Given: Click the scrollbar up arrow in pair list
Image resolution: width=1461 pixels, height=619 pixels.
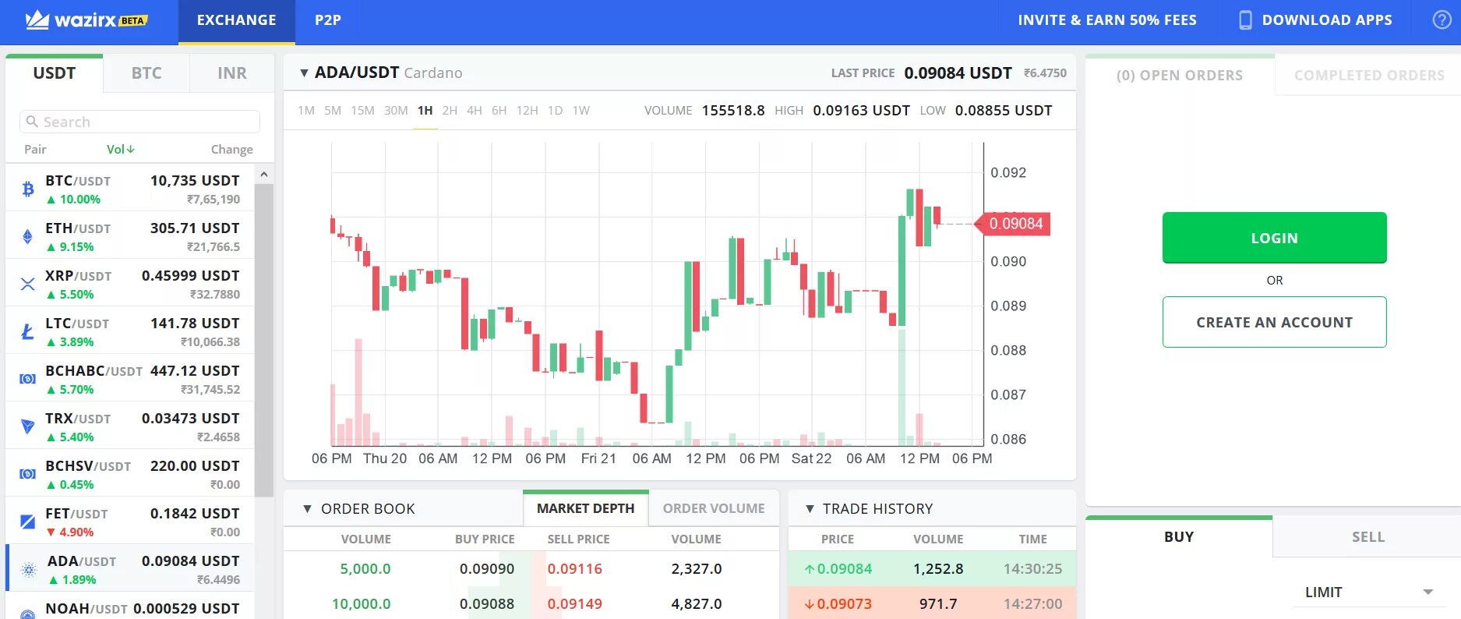Looking at the screenshot, I should [x=264, y=175].
